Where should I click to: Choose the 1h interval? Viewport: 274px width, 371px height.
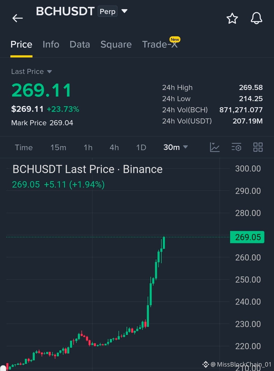tap(88, 147)
